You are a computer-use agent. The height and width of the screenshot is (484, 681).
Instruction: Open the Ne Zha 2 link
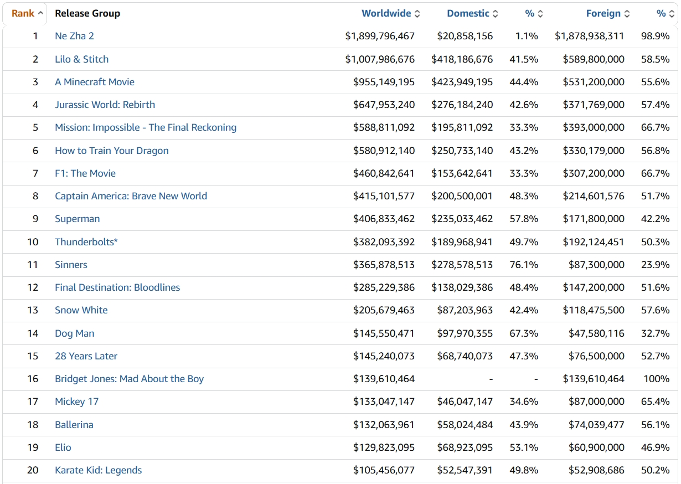tap(74, 36)
